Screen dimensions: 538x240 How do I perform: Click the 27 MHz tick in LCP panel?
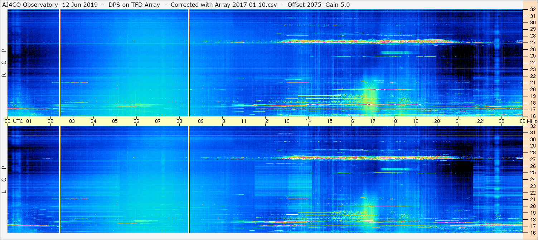533,159
